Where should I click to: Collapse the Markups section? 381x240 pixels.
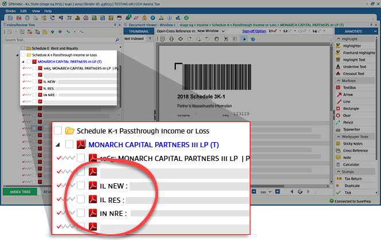[x=339, y=81]
